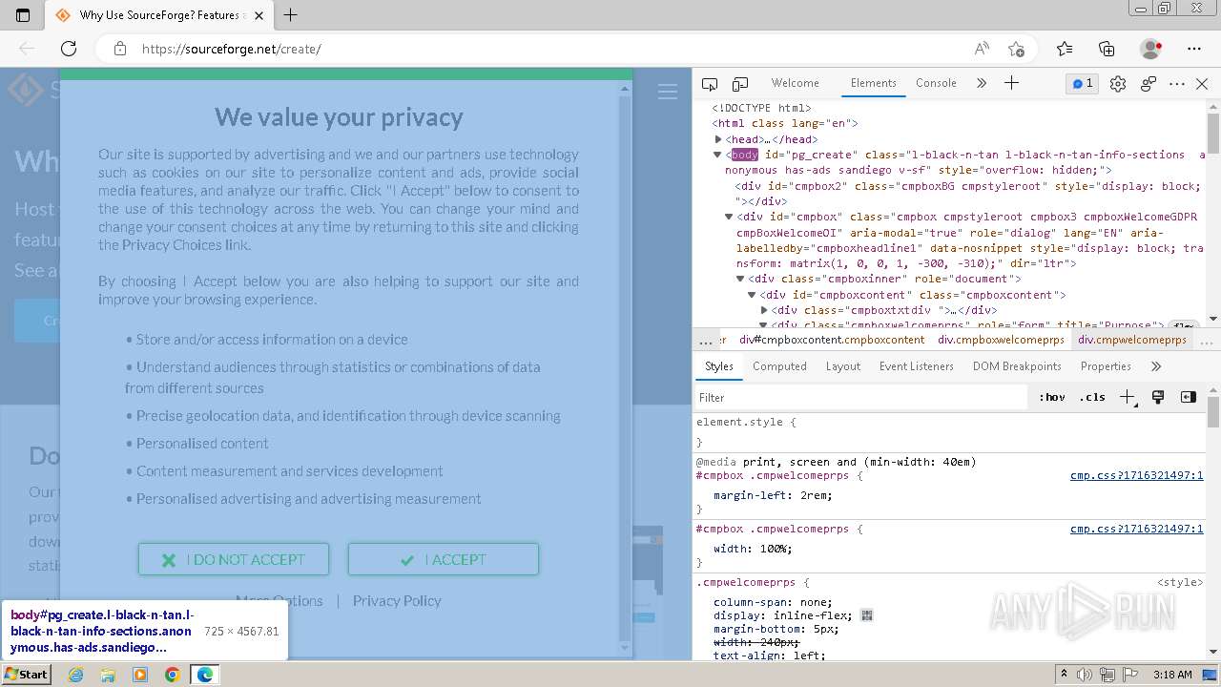Open the DevTools customize menu (three dots)

tap(1177, 84)
